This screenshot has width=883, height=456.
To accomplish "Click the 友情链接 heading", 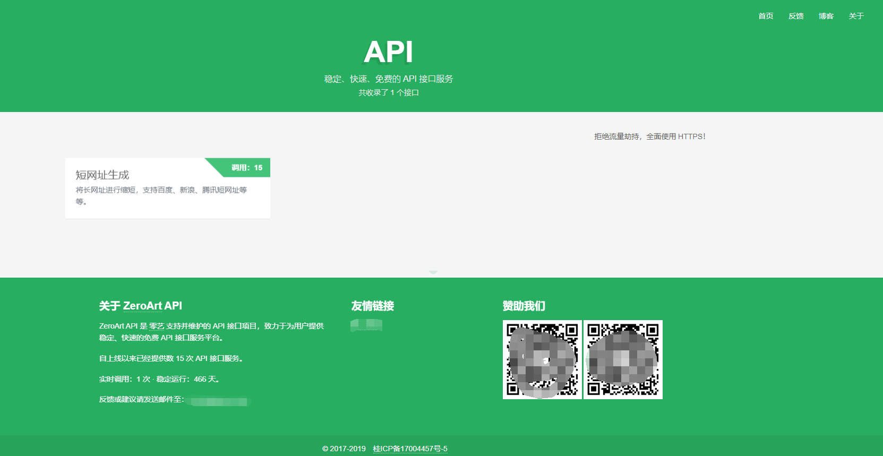I will [x=372, y=306].
